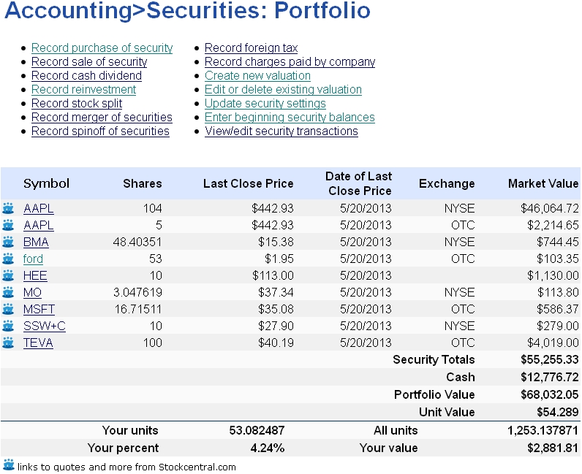This screenshot has width=582, height=474.
Task: Open Update security settings link
Action: 265,104
